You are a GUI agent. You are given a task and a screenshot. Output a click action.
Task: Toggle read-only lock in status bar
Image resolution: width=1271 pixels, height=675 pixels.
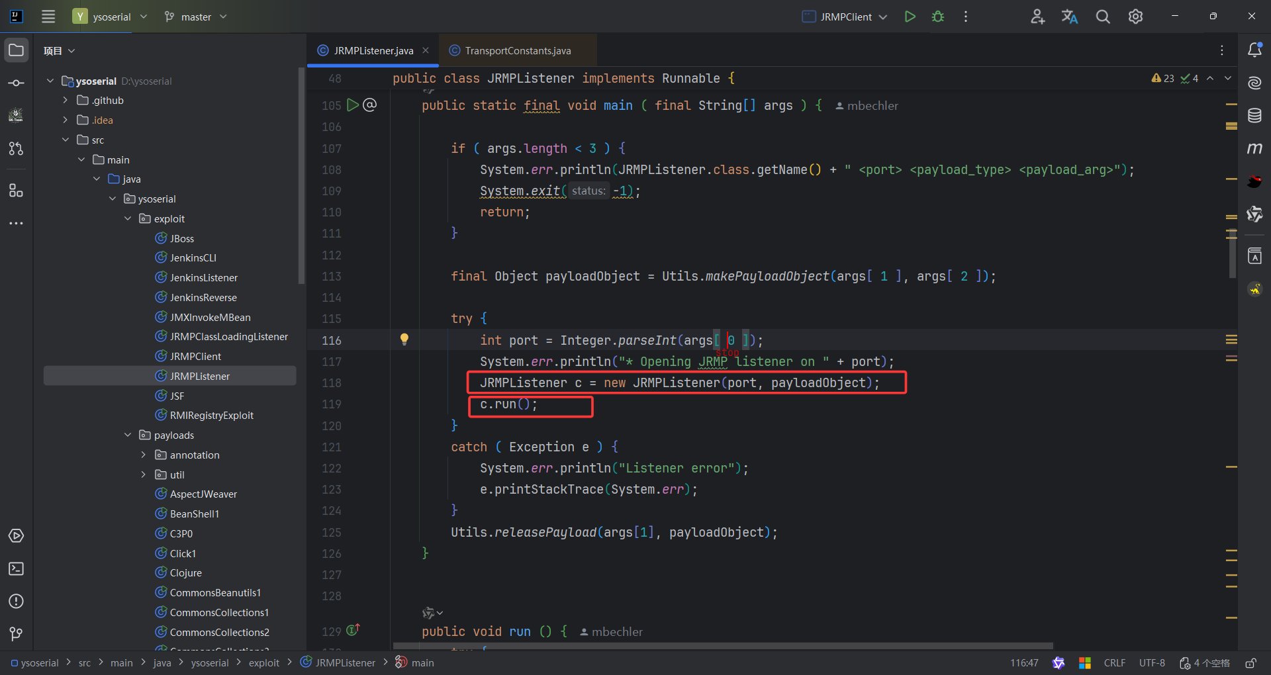[1250, 663]
